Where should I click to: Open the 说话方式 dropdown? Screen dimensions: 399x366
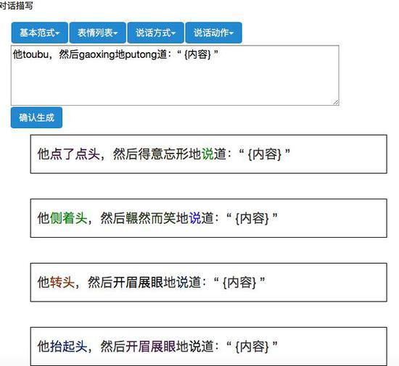pos(155,33)
